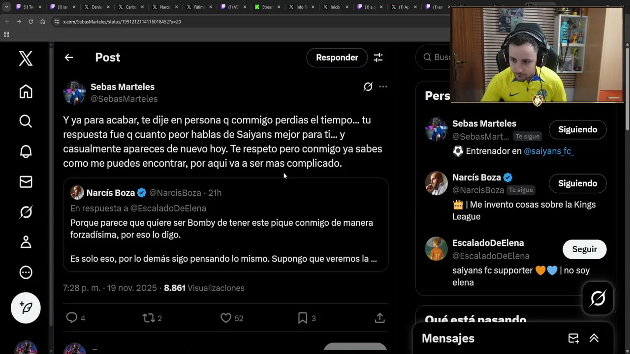Open the @saiyans_fc_ link

(549, 151)
